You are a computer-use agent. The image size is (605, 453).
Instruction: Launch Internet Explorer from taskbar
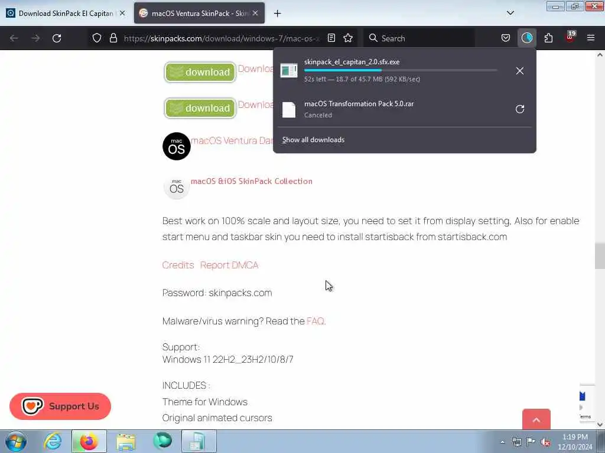coord(53,441)
